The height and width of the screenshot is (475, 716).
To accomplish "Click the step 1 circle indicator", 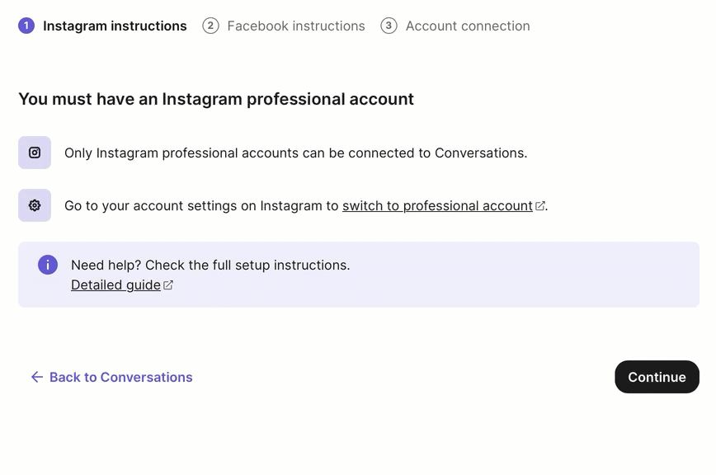I will pos(26,26).
